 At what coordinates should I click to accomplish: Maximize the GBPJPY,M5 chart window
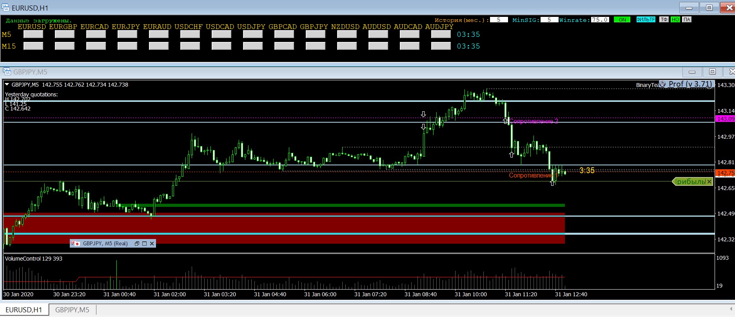click(713, 72)
